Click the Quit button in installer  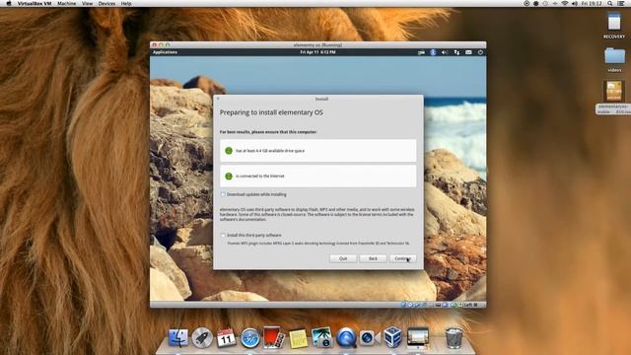[343, 258]
